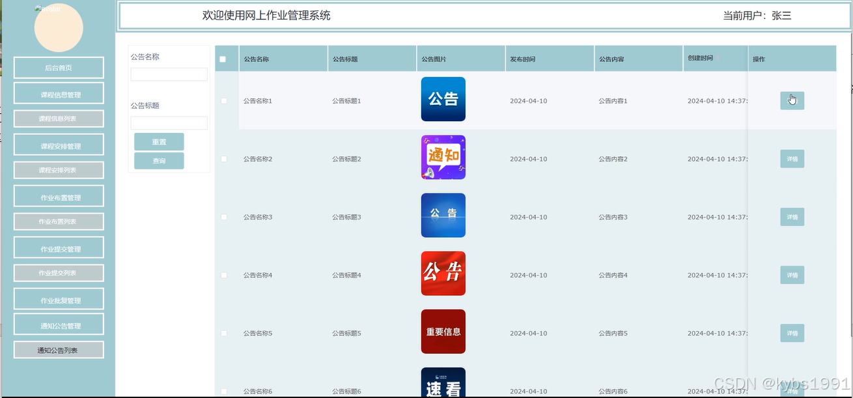Click the 公告标题 column header
Screen dimensions: 853x398
(x=372, y=59)
